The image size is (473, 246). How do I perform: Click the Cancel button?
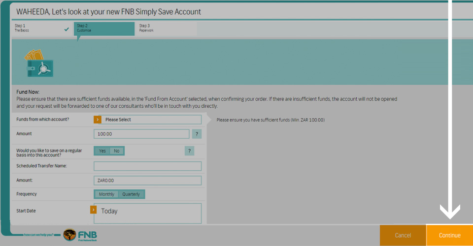pyautogui.click(x=403, y=235)
